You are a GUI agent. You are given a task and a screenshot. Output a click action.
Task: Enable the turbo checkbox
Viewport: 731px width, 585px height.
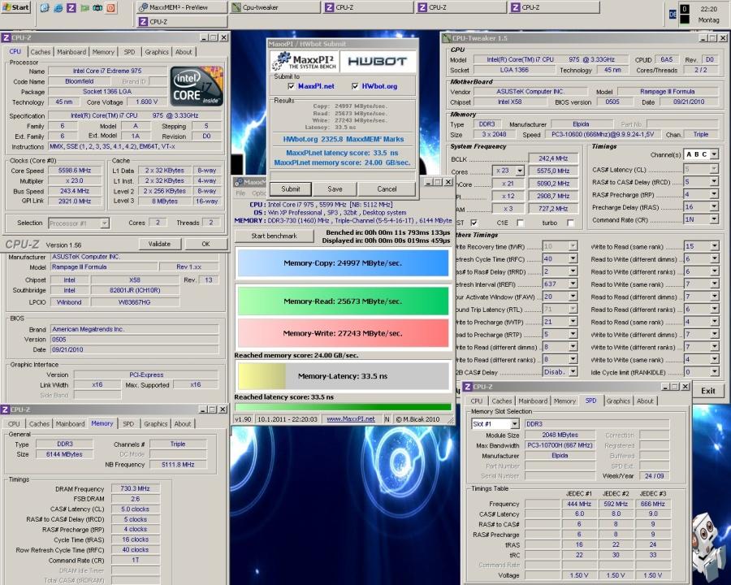point(570,223)
